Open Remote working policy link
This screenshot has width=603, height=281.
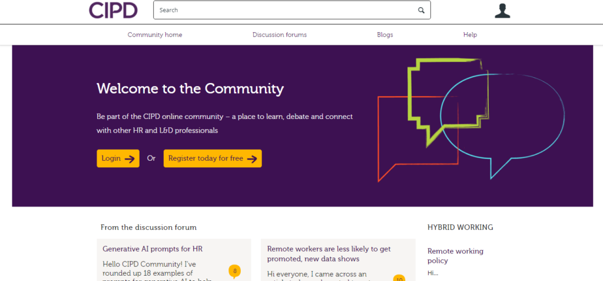tap(455, 256)
